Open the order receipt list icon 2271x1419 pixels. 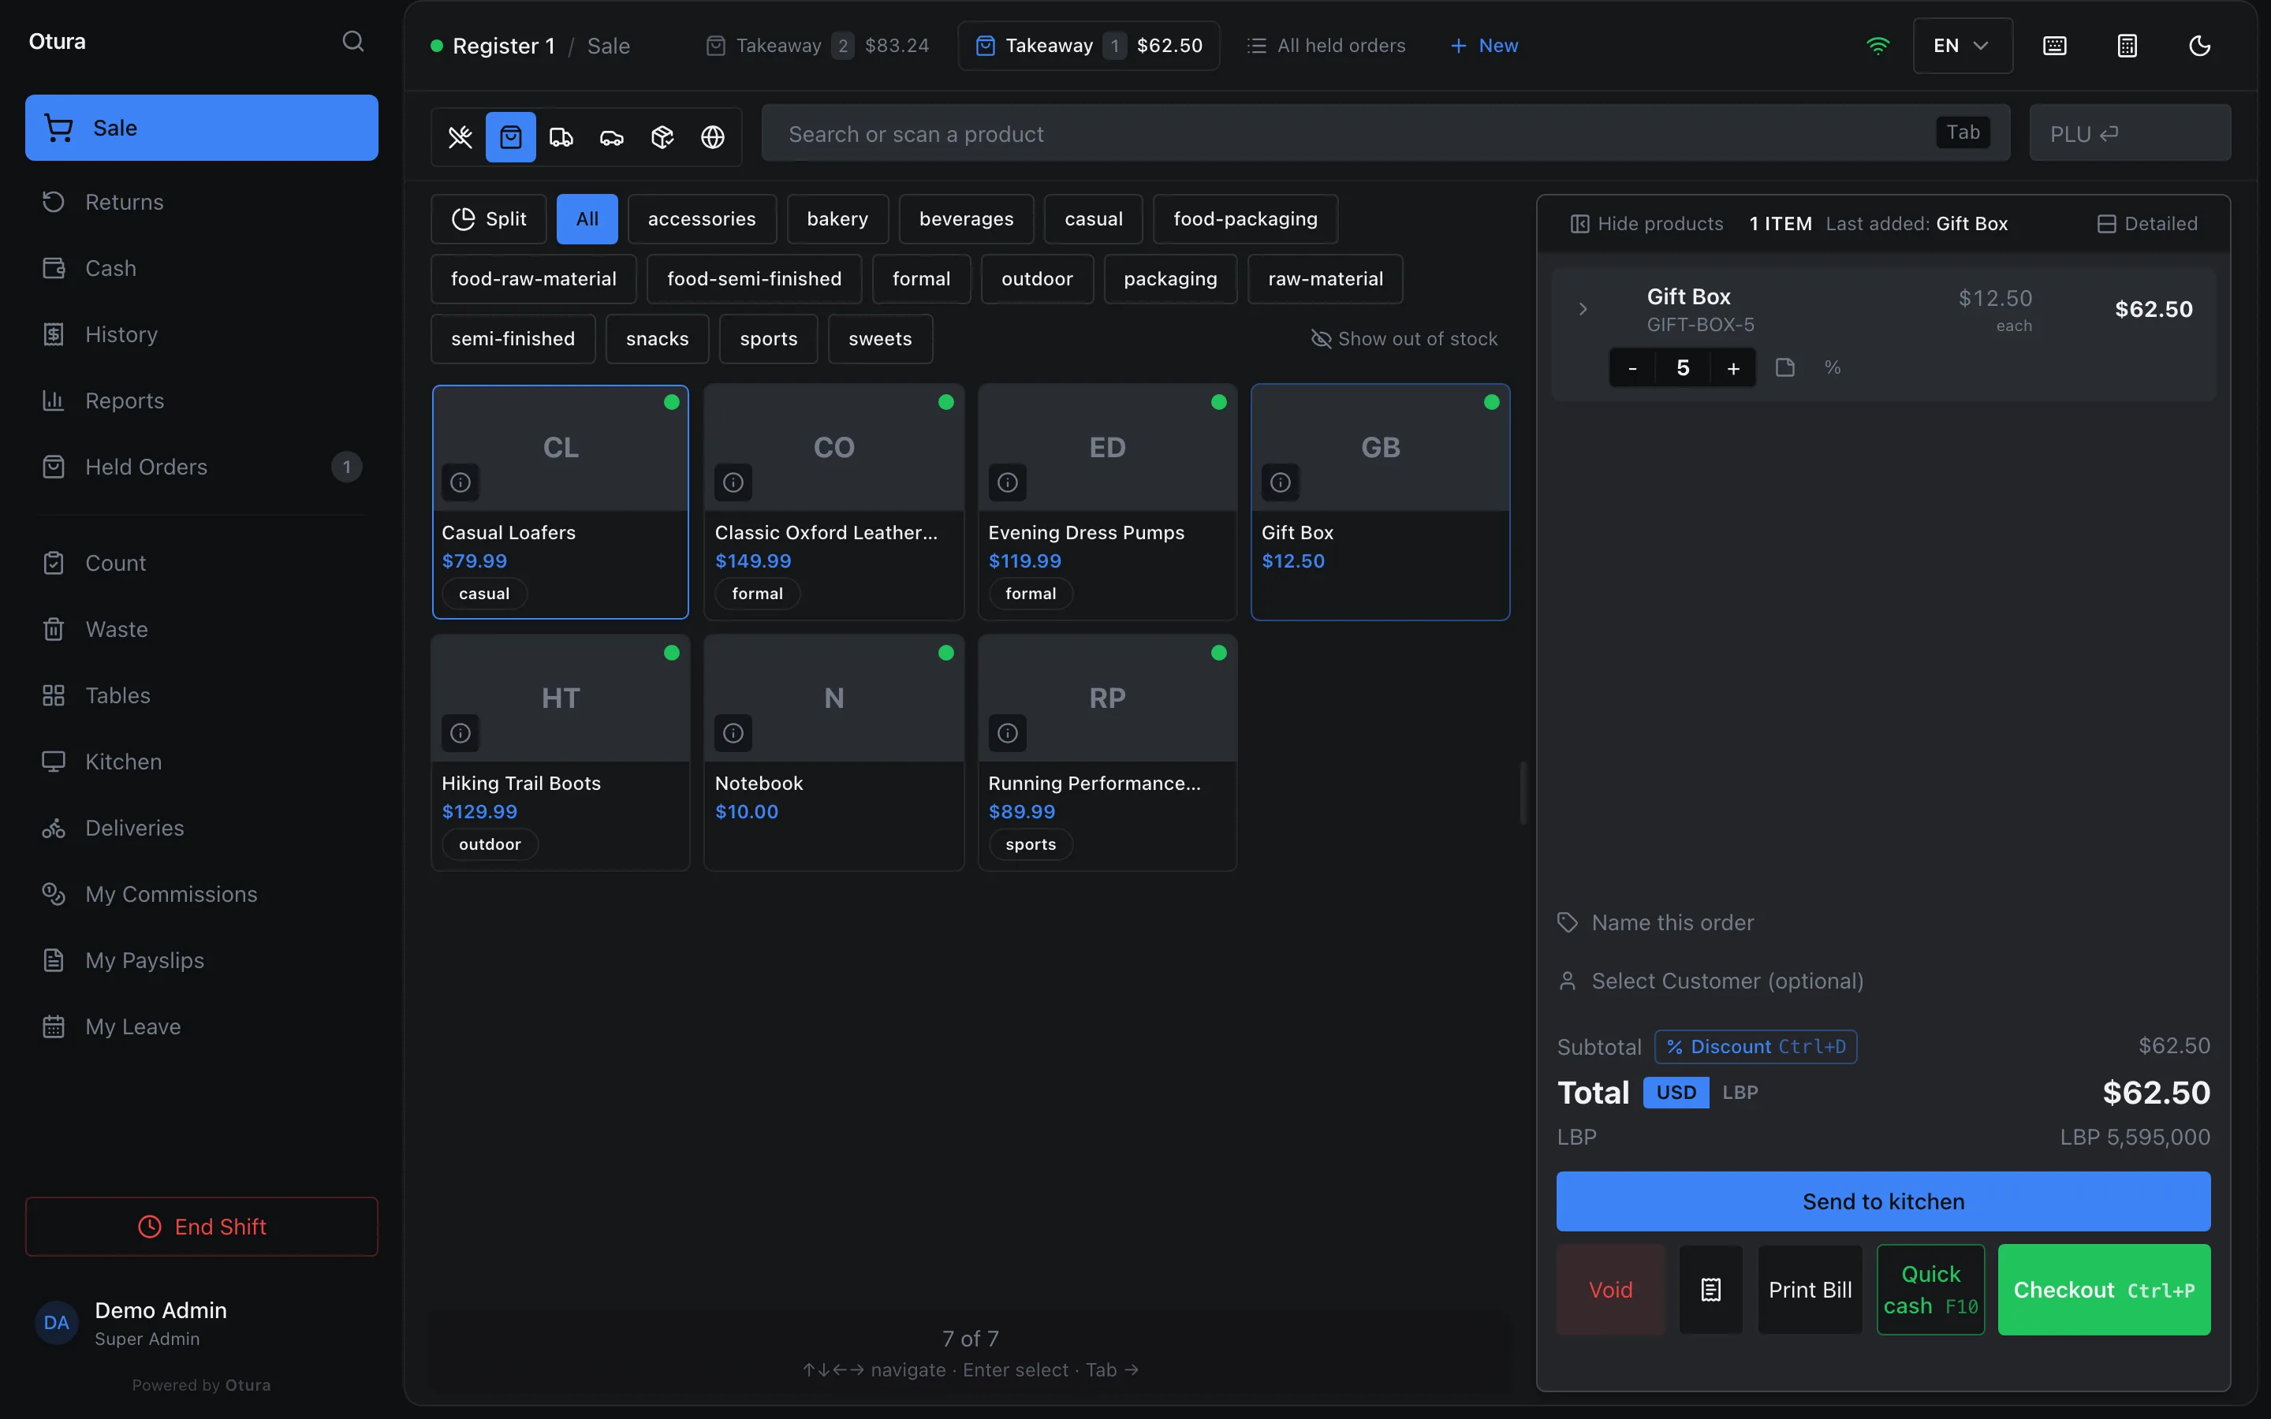(1711, 1290)
